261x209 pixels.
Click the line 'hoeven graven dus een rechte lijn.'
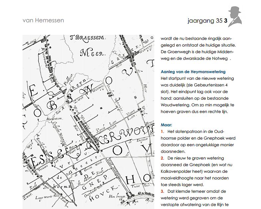pos(194,112)
